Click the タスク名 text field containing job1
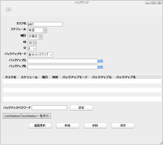 pyautogui.click(x=45, y=24)
